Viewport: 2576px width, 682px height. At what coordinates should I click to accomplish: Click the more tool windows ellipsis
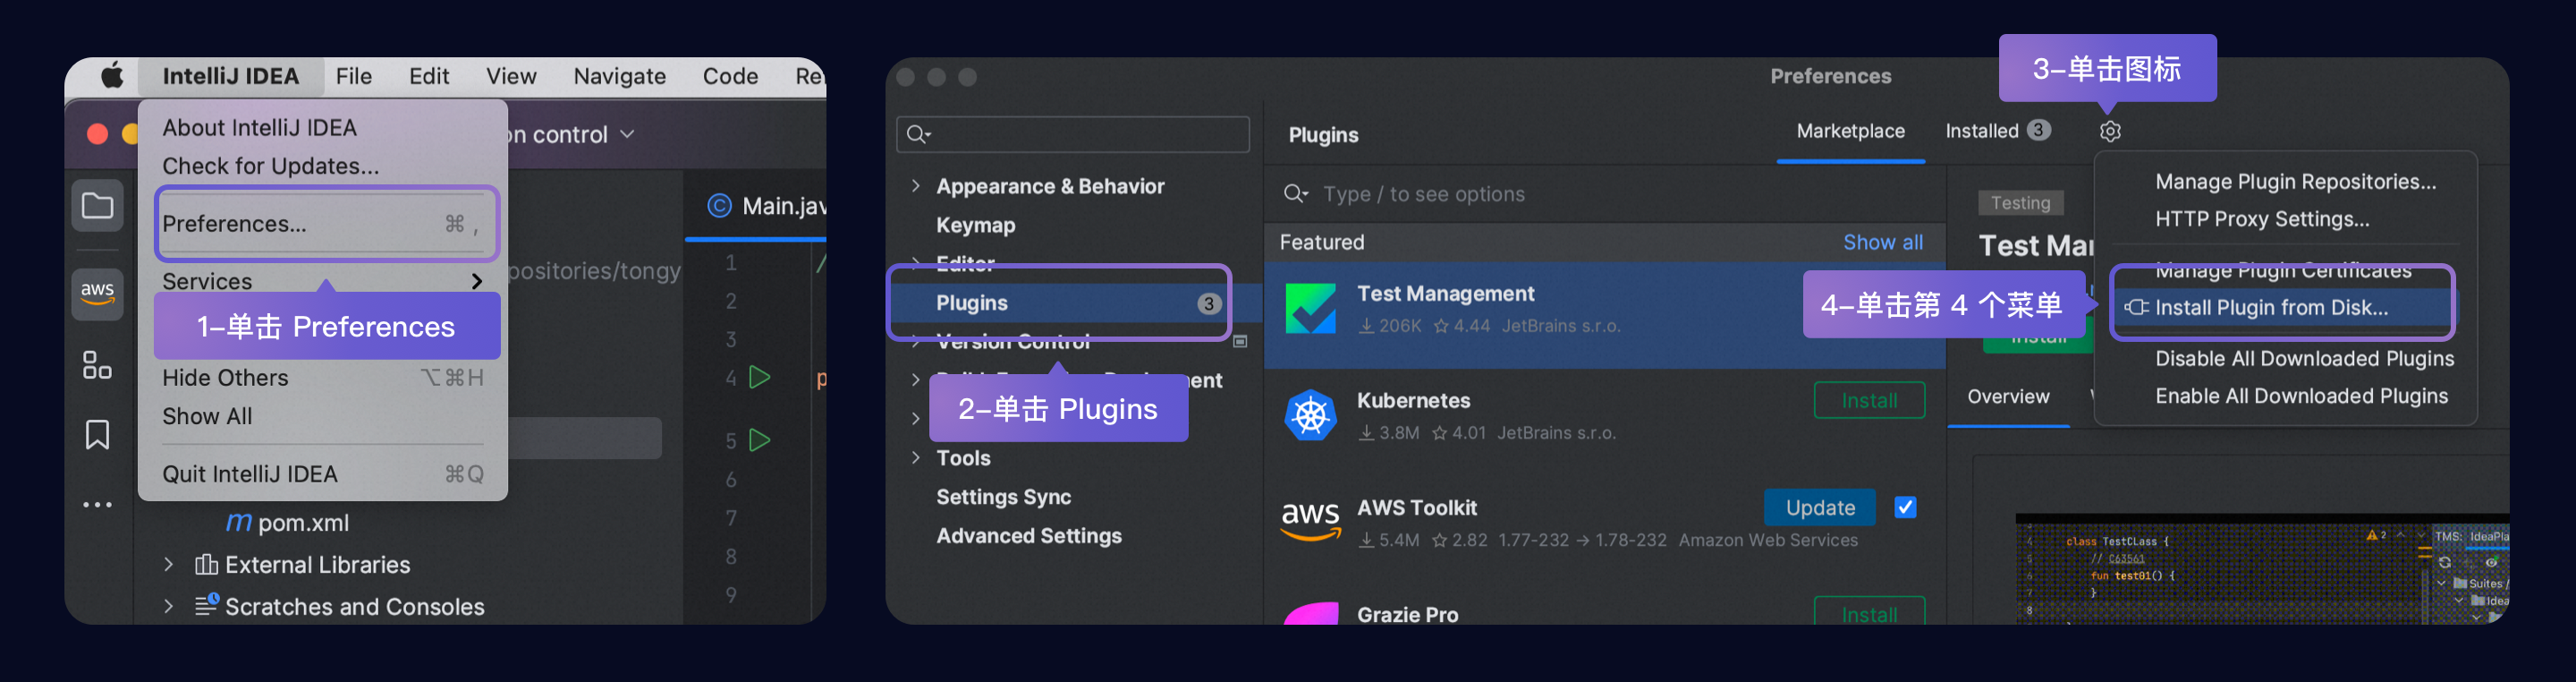97,505
